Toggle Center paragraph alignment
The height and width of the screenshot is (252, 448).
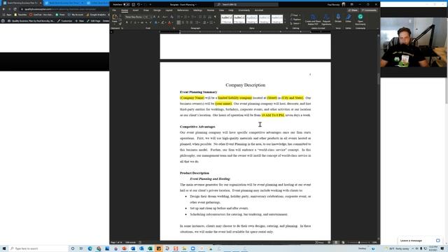183,22
